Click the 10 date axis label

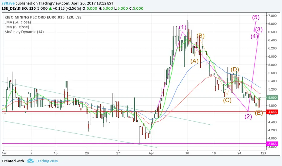pos(187,153)
